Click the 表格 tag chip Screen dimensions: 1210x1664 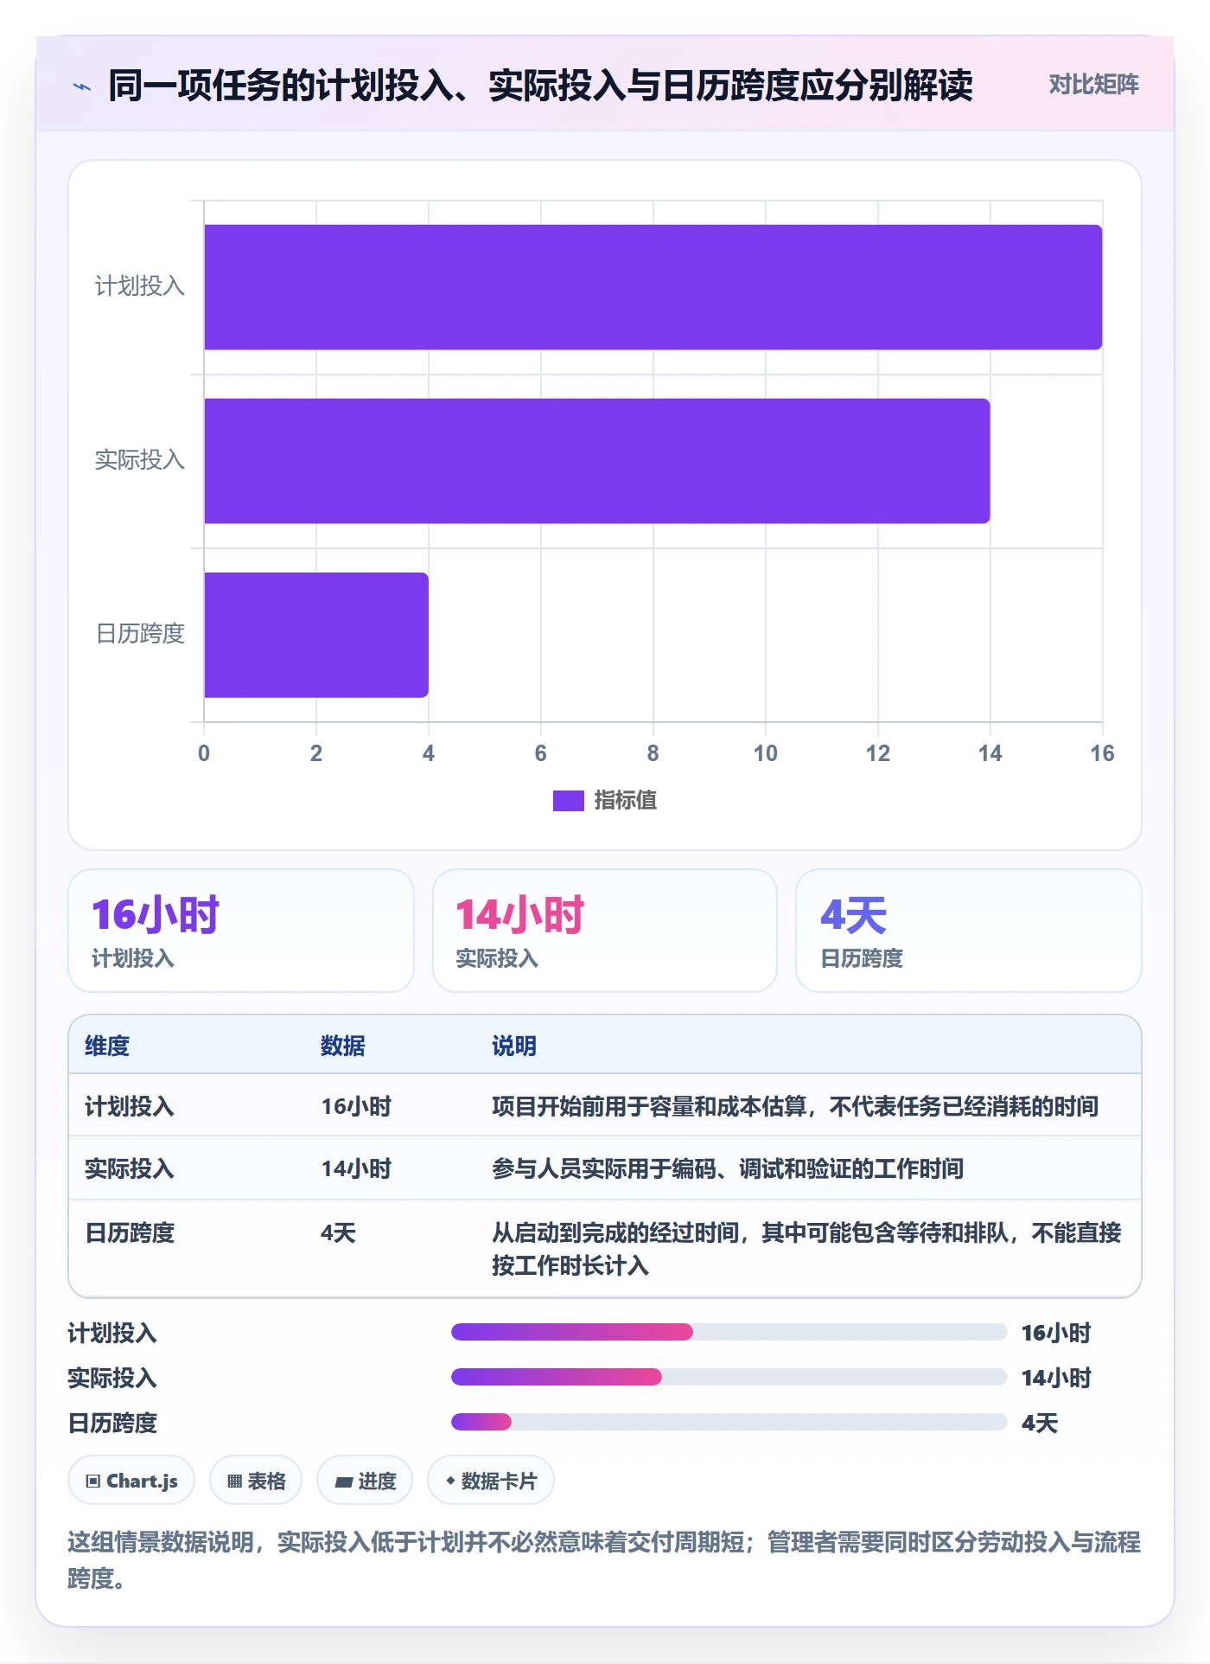256,1481
